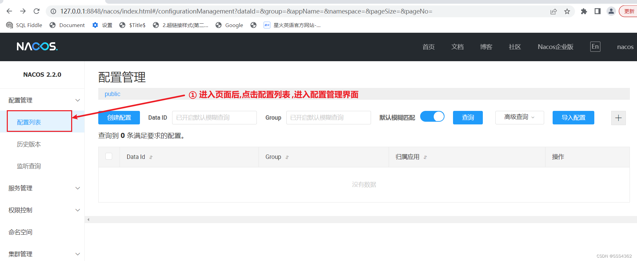Sort the table by Group
The image size is (637, 261).
pos(287,157)
